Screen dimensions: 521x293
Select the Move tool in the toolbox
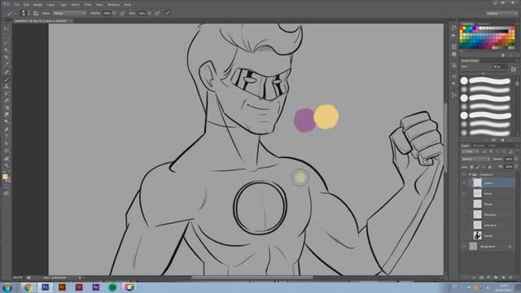coord(7,29)
